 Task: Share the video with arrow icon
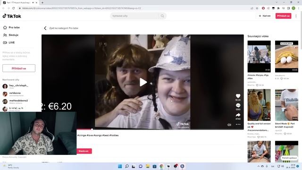click(238, 115)
